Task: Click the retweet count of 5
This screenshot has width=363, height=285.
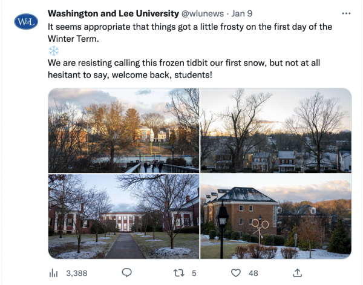Action: coord(194,273)
